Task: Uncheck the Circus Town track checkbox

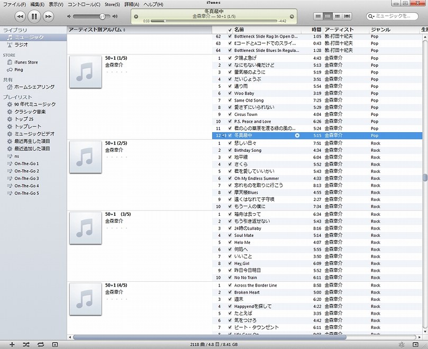Action: pos(230,114)
